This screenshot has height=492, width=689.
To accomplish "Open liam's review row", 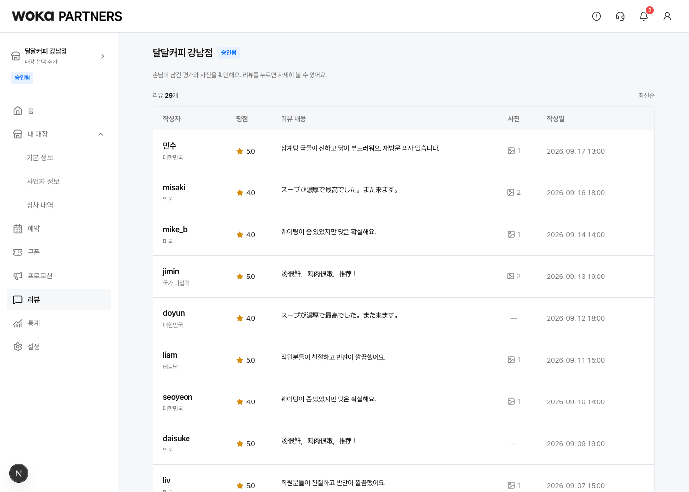I will click(404, 360).
